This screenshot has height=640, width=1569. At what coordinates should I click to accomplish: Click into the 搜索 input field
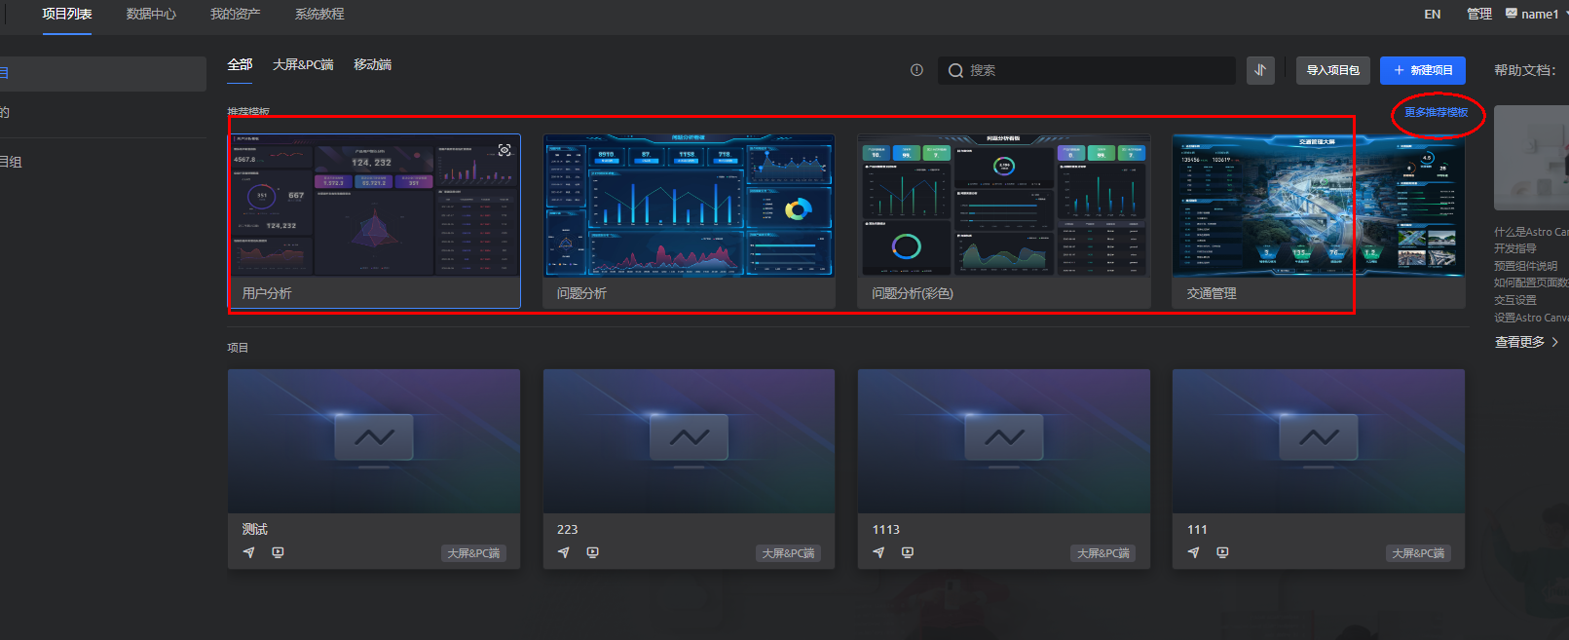[x=1087, y=70]
